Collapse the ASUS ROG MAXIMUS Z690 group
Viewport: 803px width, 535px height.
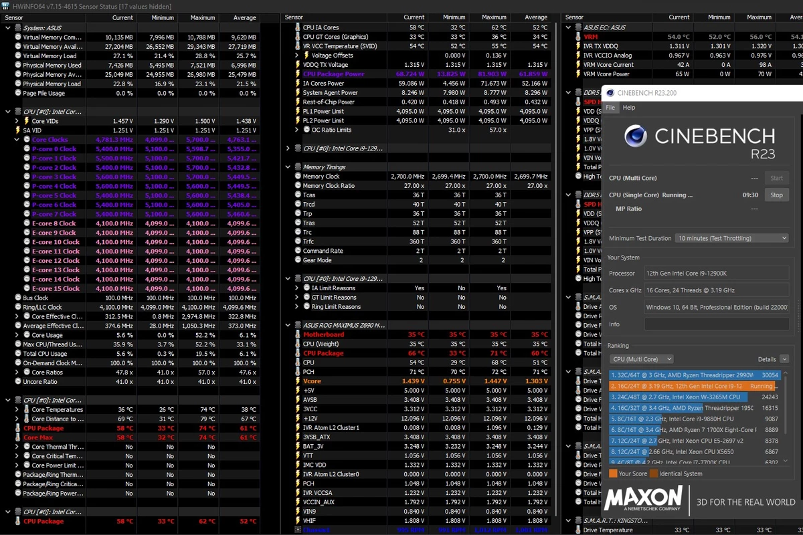288,325
